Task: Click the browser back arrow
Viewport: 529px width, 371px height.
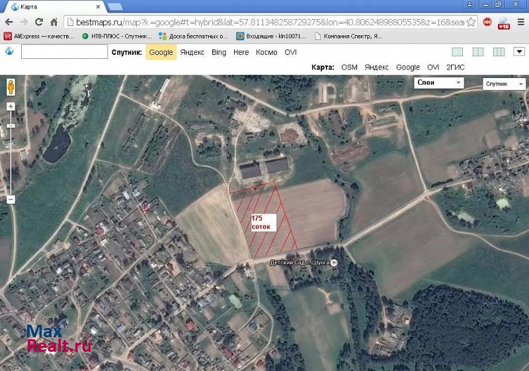Action: point(8,22)
